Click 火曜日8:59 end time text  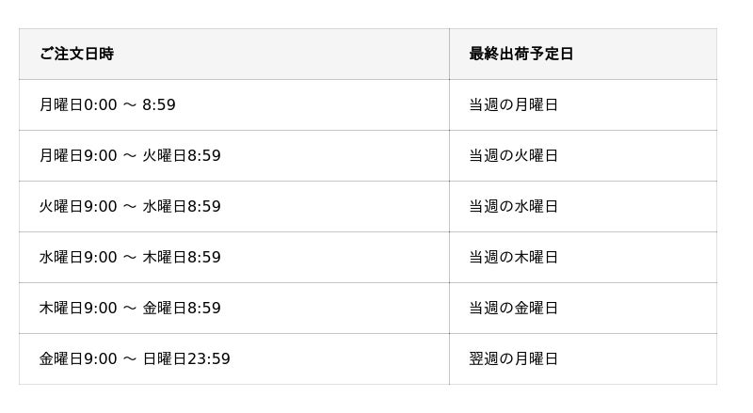pos(182,156)
